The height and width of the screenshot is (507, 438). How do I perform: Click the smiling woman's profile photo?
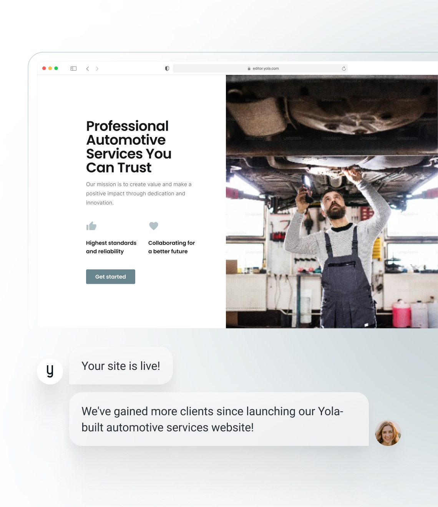tap(388, 433)
